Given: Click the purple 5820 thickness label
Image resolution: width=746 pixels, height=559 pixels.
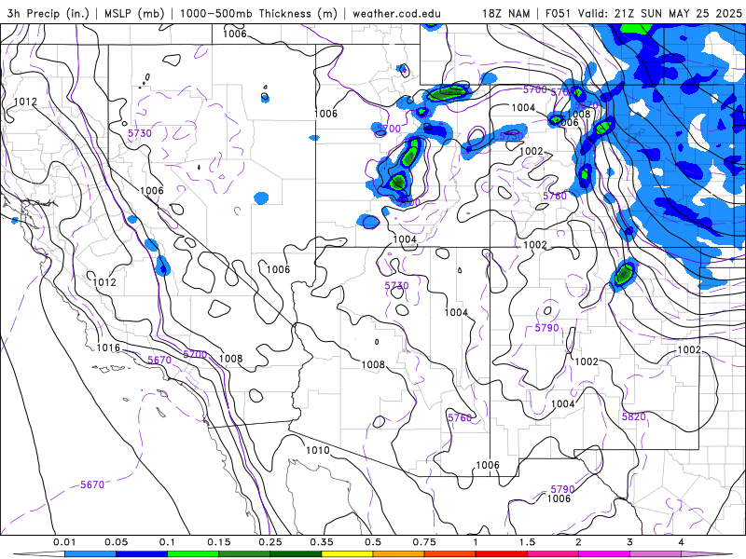Looking at the screenshot, I should [x=634, y=416].
